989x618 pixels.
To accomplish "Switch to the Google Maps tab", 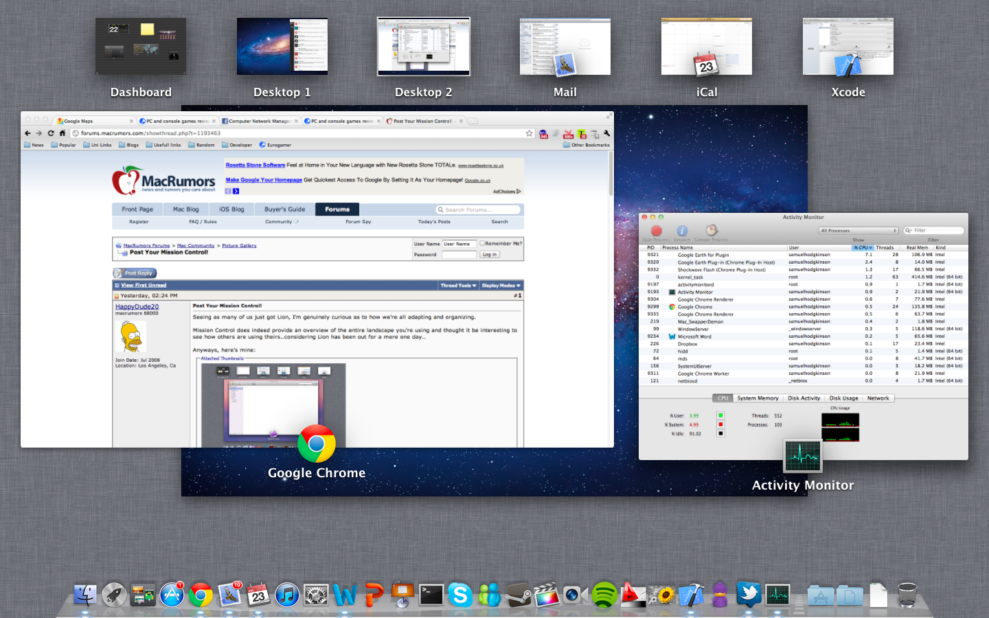I will coord(95,121).
